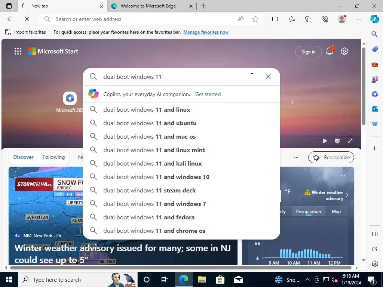Open the tab actions menu icon
This screenshot has width=383, height=287.
click(9, 6)
